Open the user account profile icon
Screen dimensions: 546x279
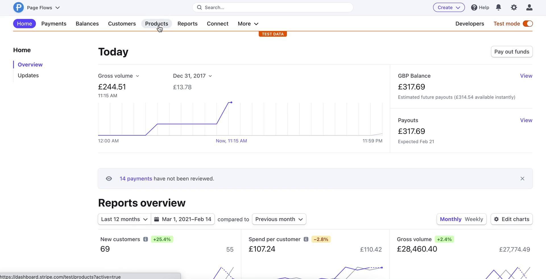(529, 7)
